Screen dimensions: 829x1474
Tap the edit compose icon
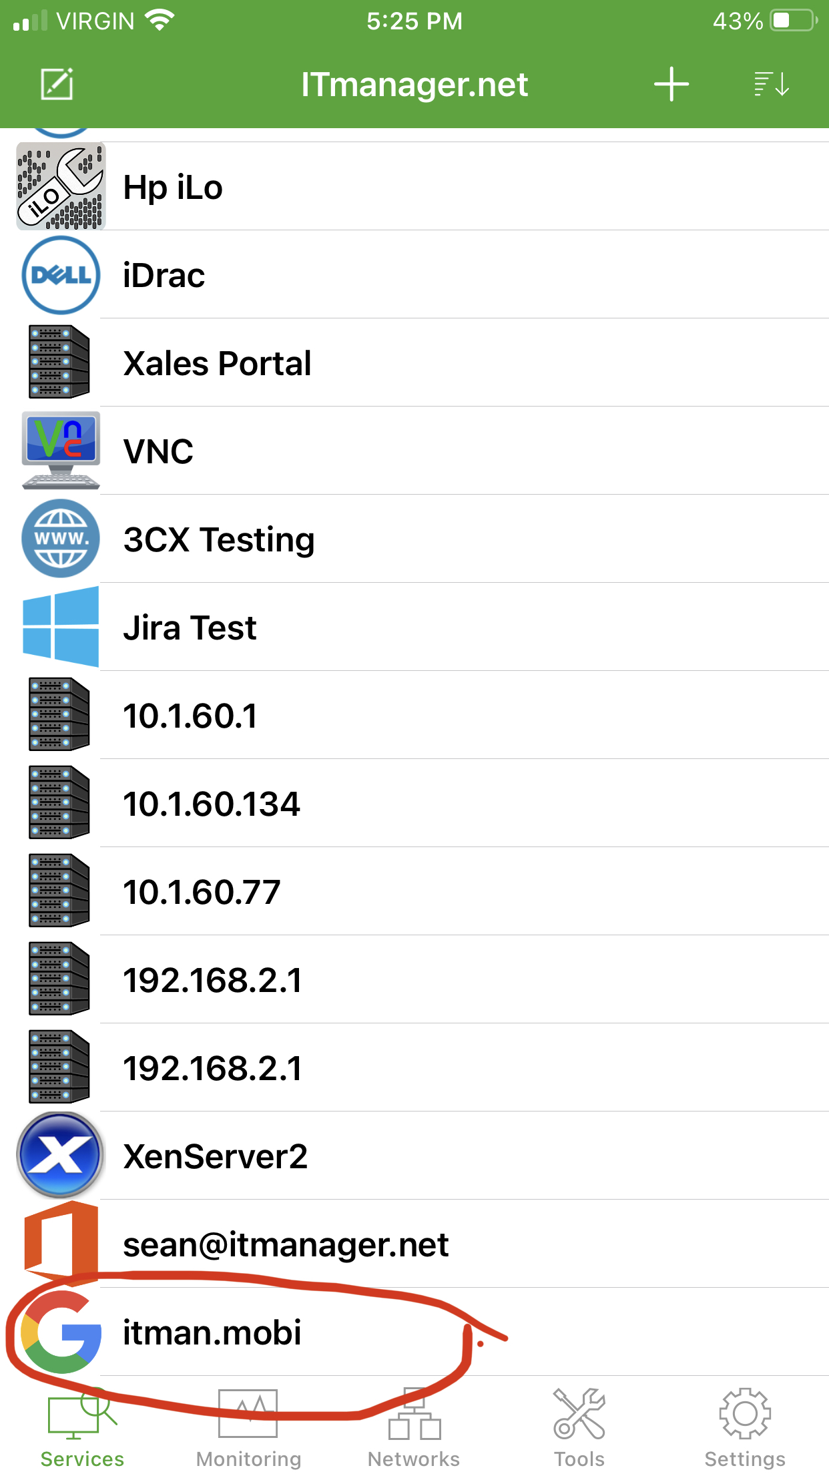coord(57,84)
